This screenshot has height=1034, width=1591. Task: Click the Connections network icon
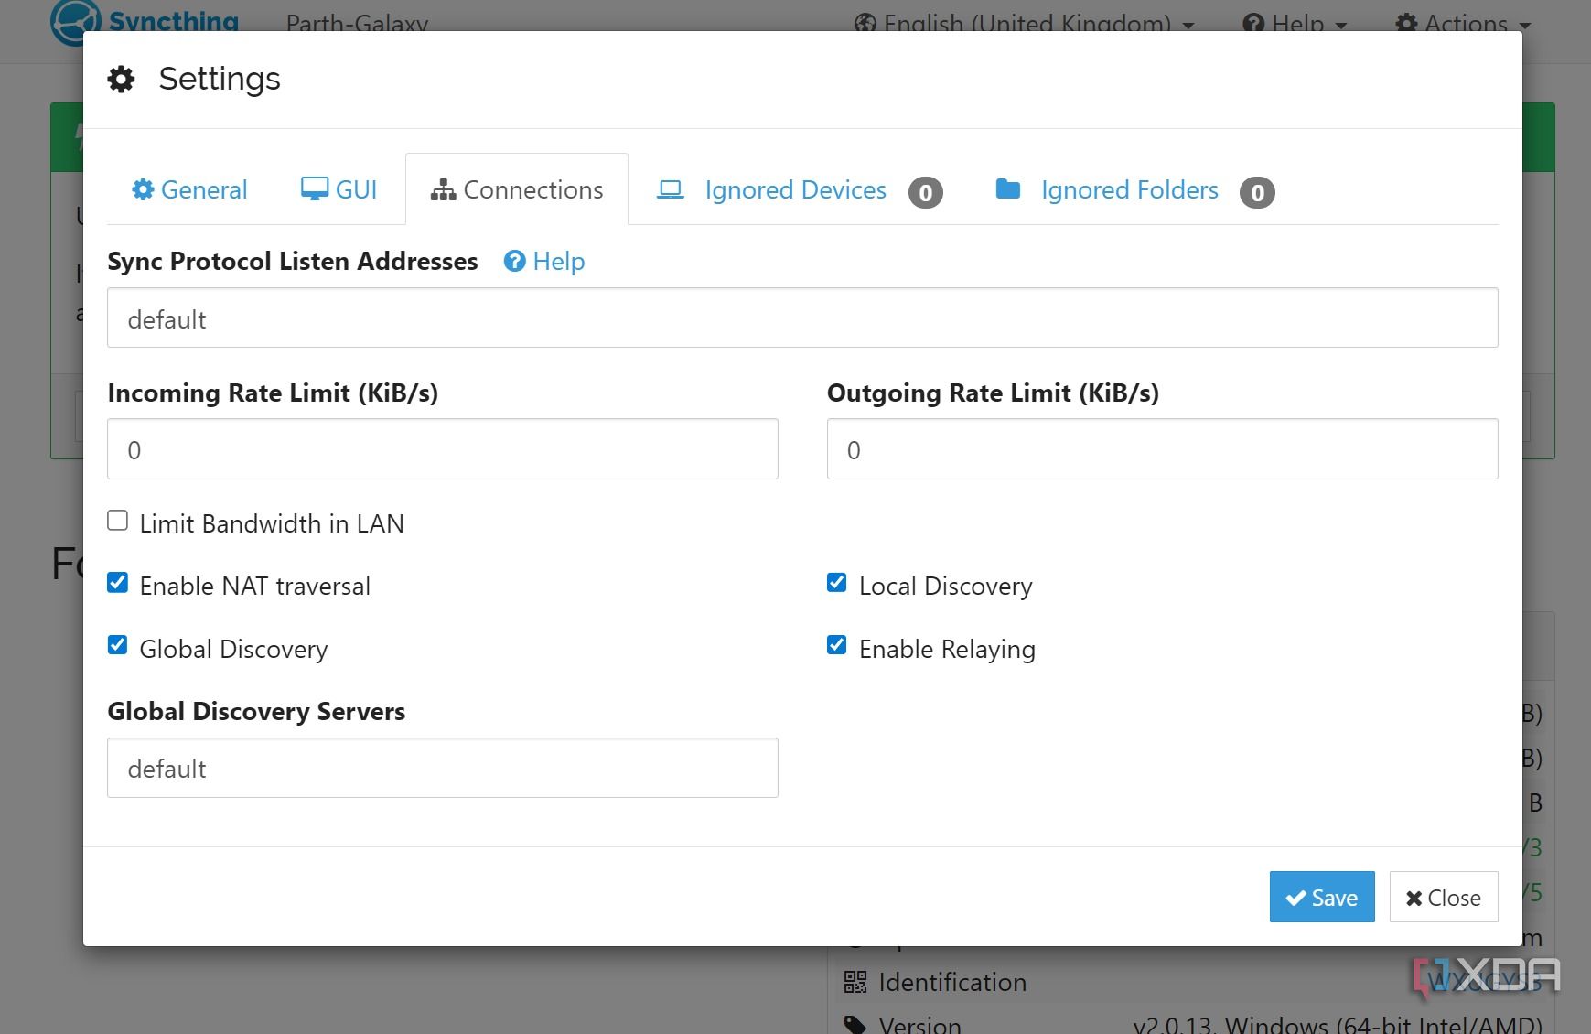(x=443, y=190)
